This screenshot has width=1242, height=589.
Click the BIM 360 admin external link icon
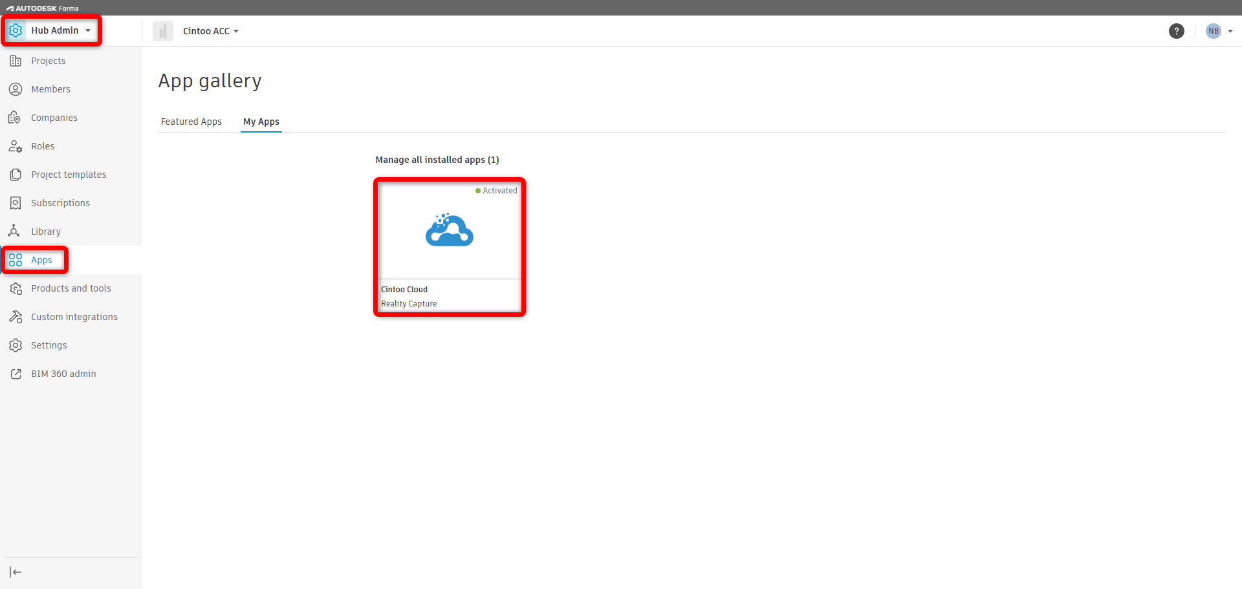(16, 374)
